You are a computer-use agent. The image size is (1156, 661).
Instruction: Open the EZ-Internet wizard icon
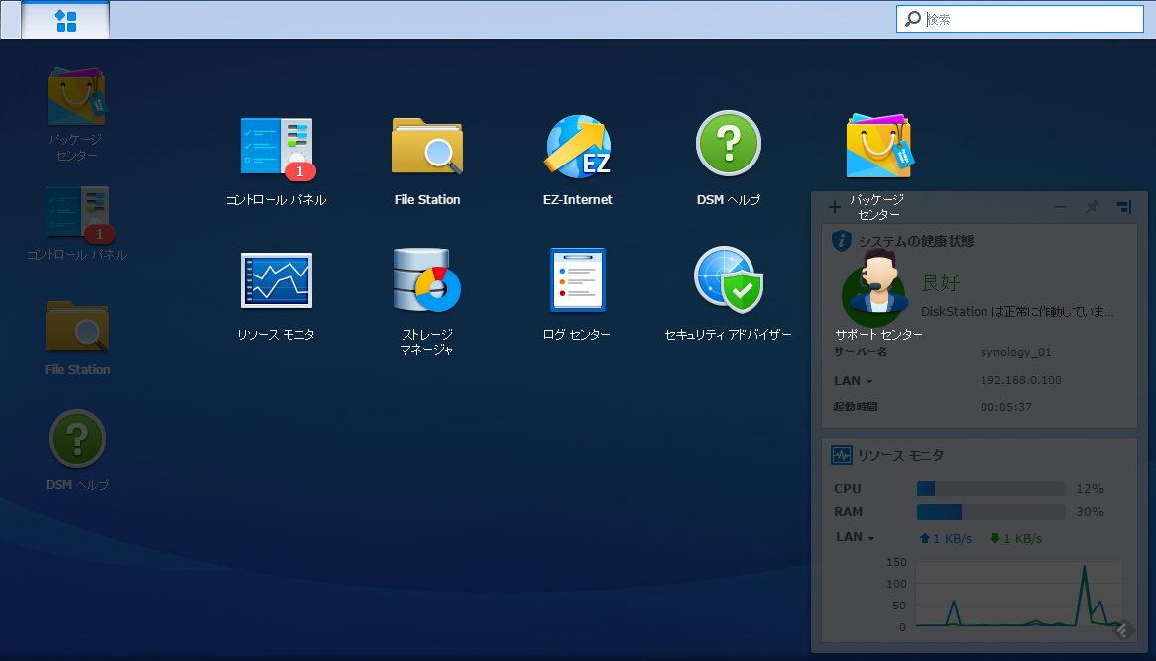[x=578, y=146]
